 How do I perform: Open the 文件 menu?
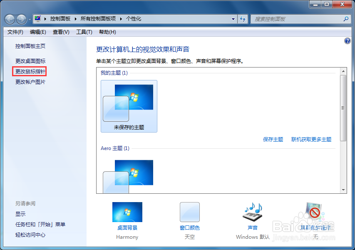coord(15,32)
